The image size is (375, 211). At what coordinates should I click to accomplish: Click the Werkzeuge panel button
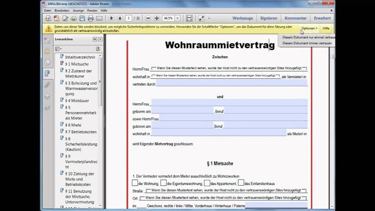[x=242, y=18]
